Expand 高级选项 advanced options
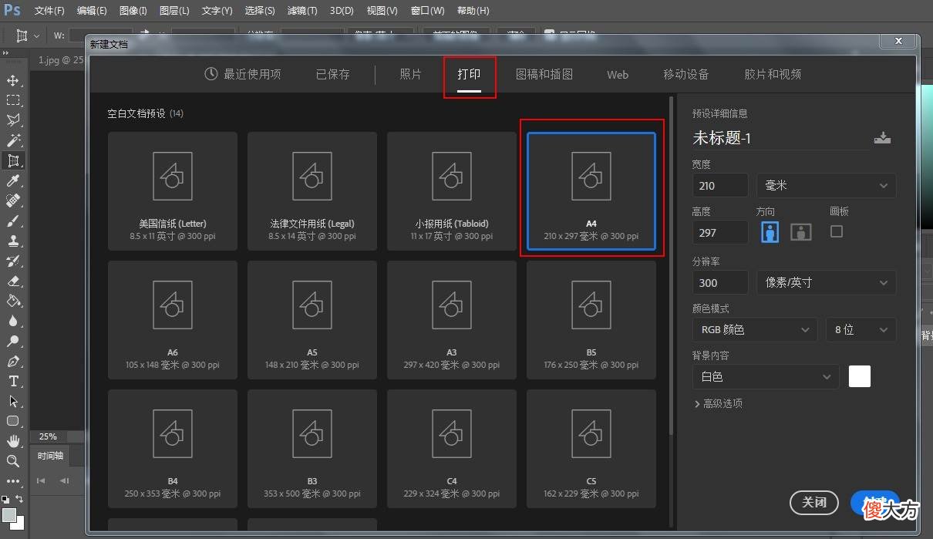The image size is (933, 539). coord(718,404)
